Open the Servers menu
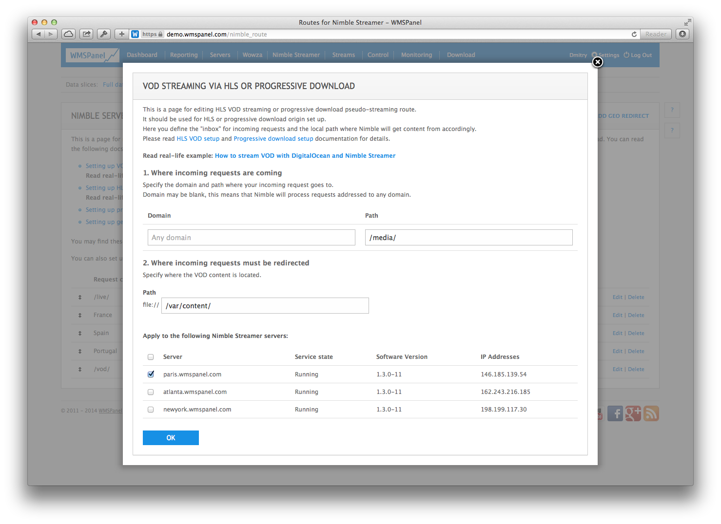721x524 pixels. click(x=220, y=55)
